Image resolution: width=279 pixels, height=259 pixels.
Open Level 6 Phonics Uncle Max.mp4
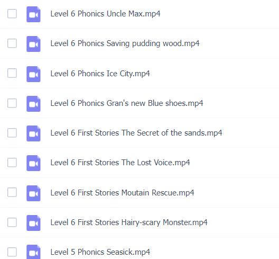click(x=105, y=14)
